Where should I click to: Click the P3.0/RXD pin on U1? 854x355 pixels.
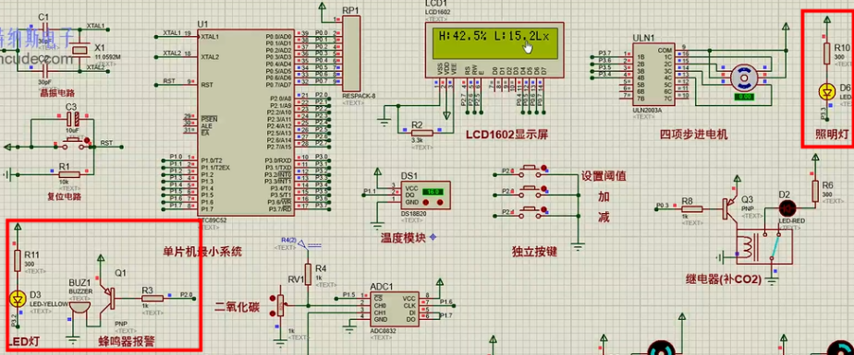279,160
